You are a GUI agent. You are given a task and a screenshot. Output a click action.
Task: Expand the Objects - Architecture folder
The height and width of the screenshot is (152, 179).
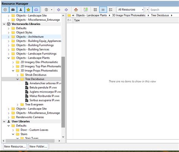tap(8, 37)
